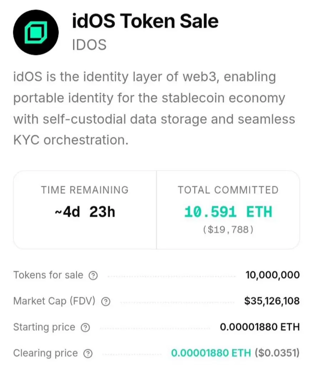Viewport: 313px width, 365px height.
Task: Click the ~4d 23h remaining time
Action: (x=85, y=212)
